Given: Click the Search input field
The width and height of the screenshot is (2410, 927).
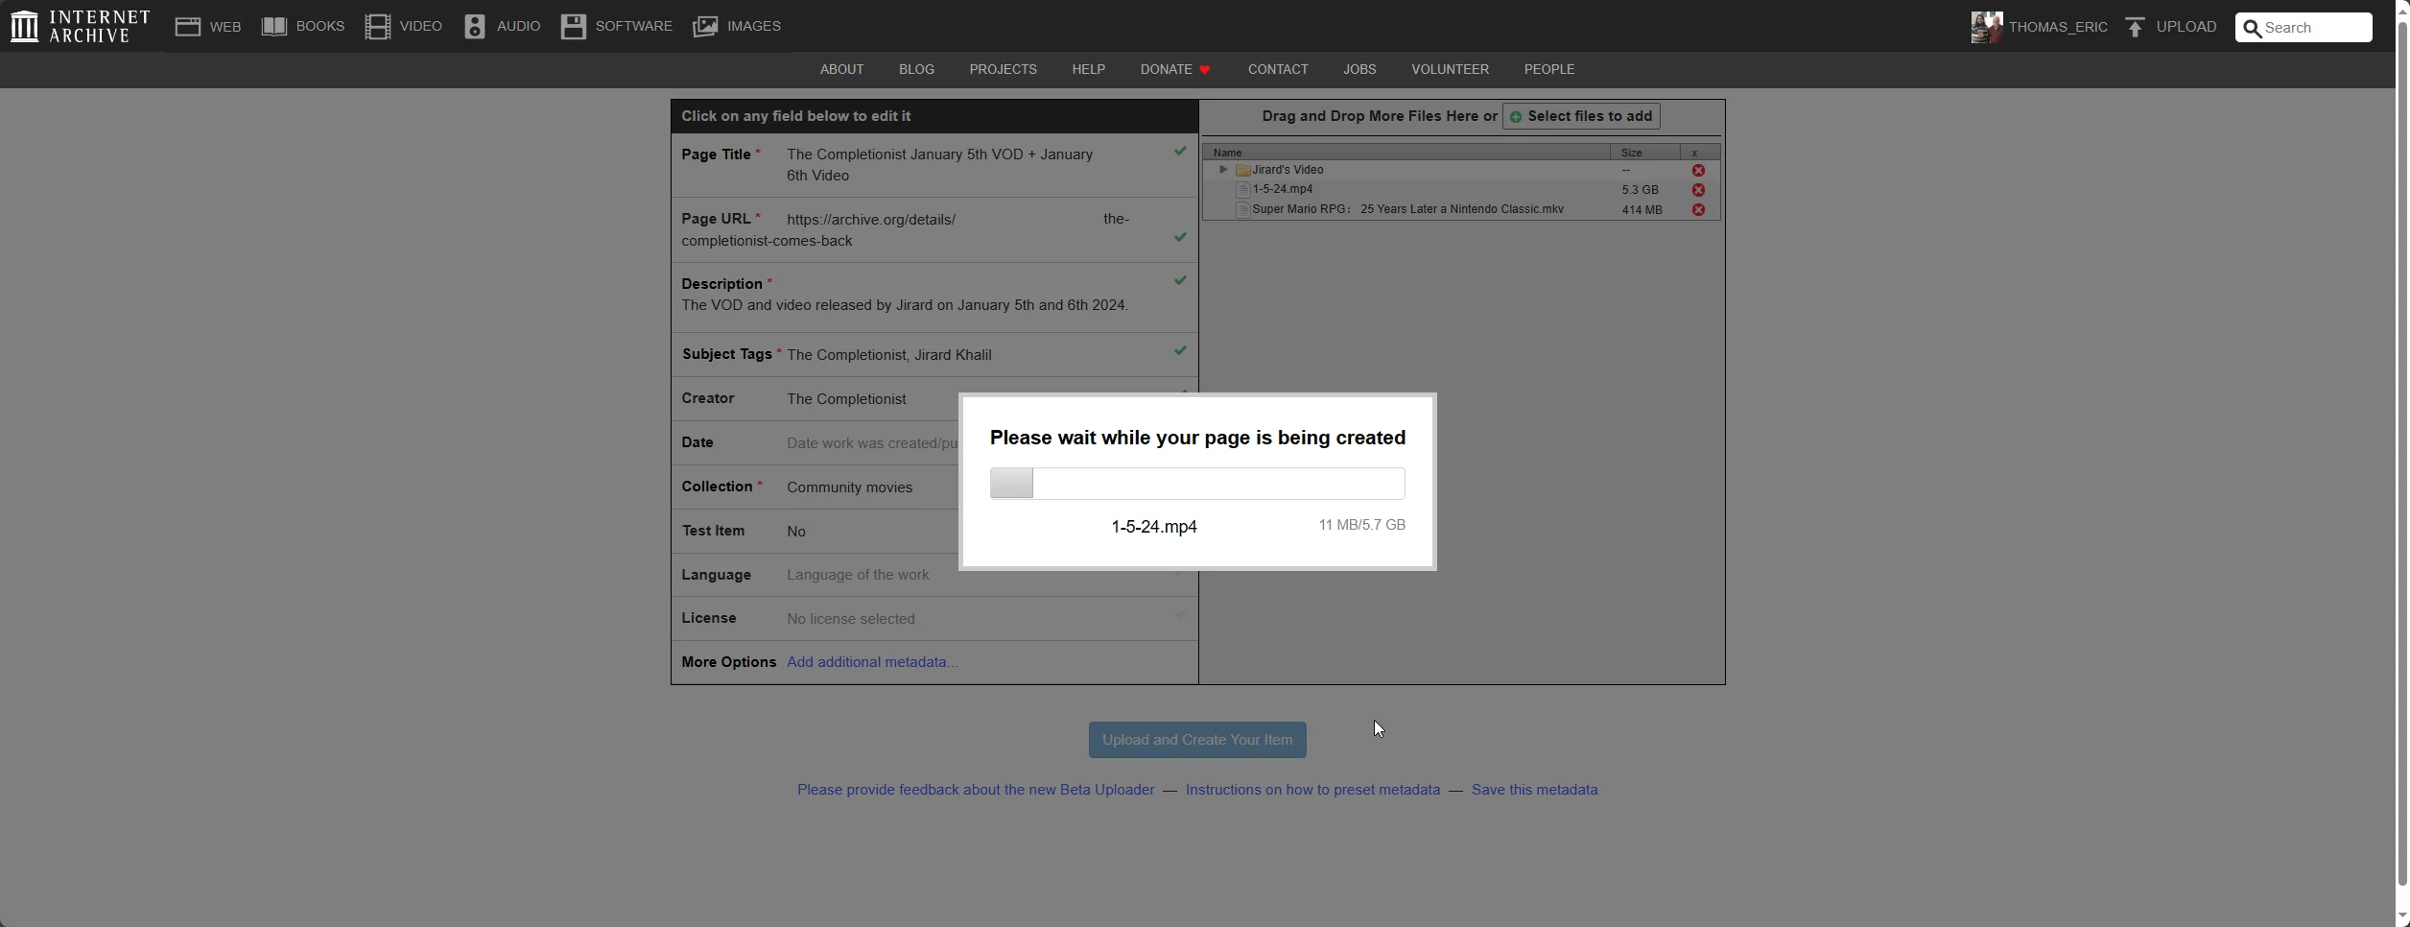Looking at the screenshot, I should 2314,28.
